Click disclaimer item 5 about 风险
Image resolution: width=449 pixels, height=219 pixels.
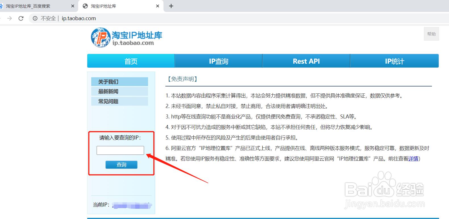click(232, 138)
